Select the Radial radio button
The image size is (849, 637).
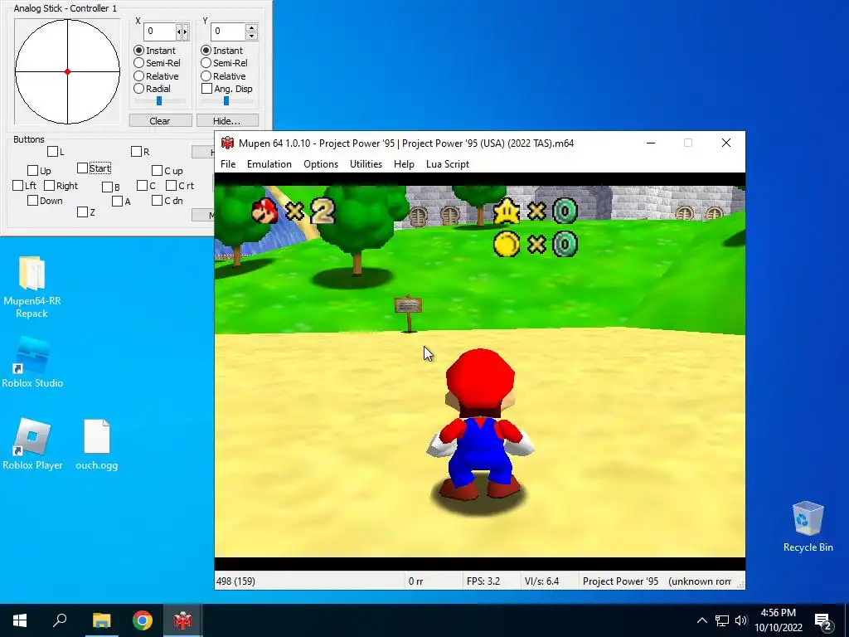[139, 88]
